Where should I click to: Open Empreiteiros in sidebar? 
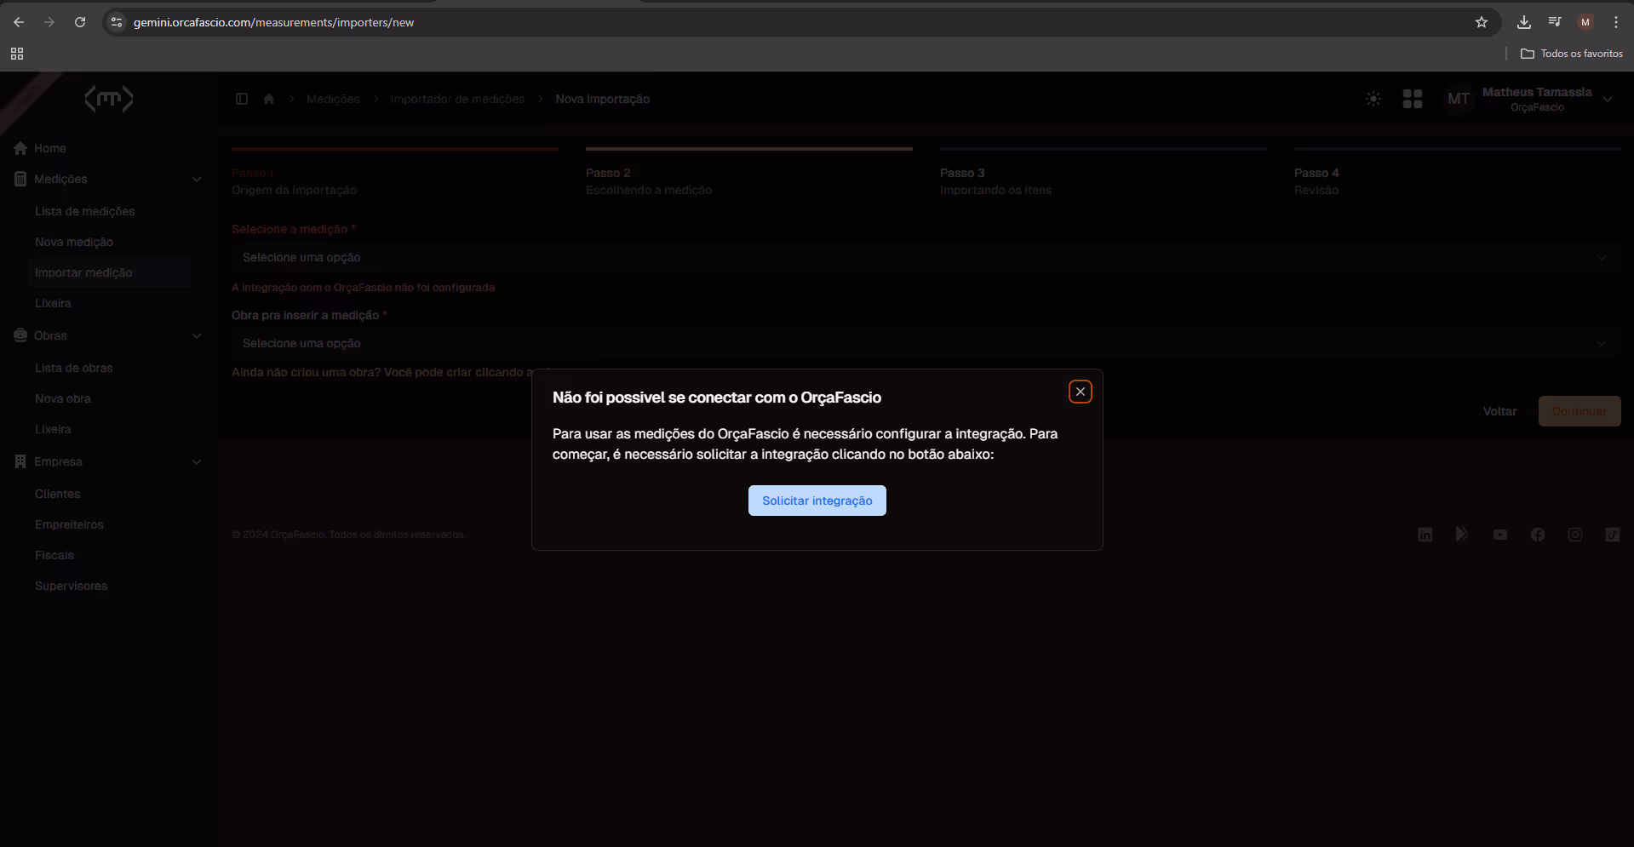(69, 524)
